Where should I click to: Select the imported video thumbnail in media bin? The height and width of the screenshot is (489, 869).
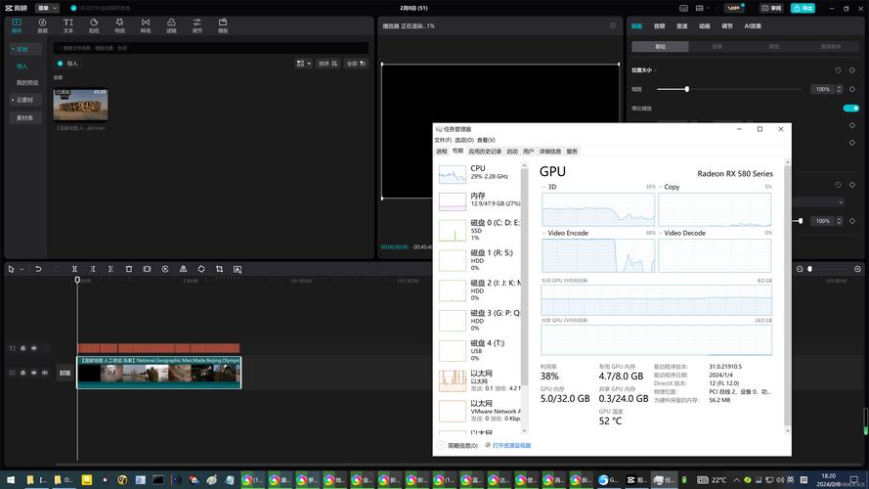click(x=80, y=105)
